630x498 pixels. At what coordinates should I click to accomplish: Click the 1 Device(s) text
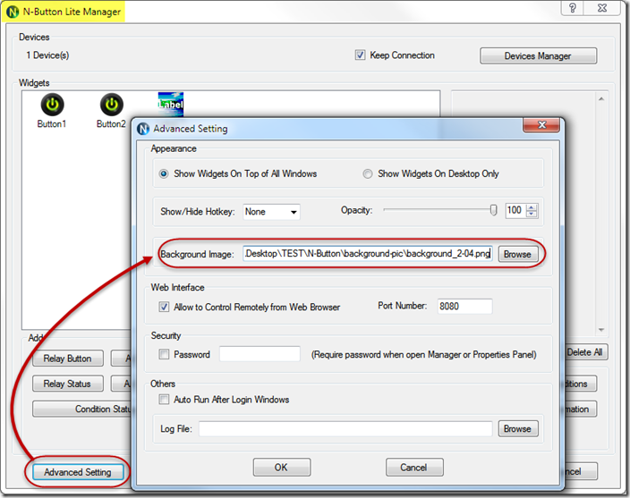pos(47,55)
